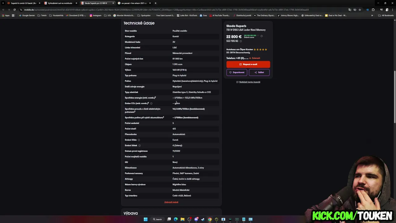Open the Windows Start menu
The height and width of the screenshot is (223, 396).
[145, 219]
